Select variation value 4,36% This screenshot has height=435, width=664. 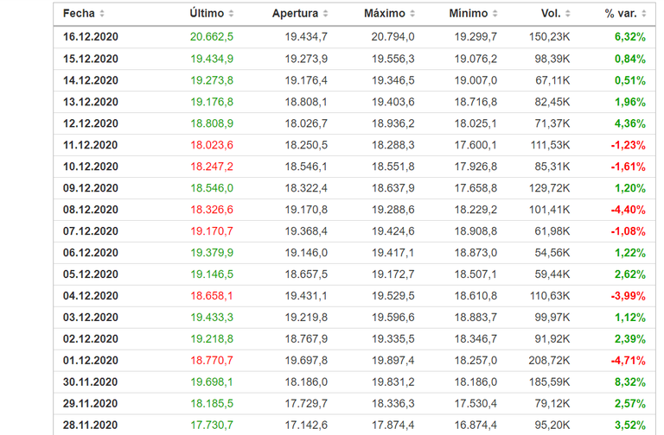pyautogui.click(x=630, y=123)
